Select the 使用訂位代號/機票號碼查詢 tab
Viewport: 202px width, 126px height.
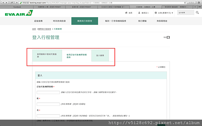pos(77,56)
